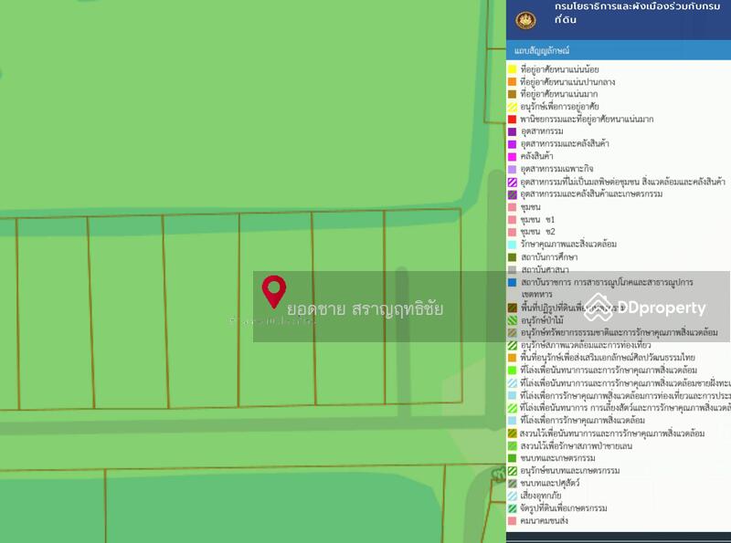Click the ที่โล่งเพื่อการรักษาคุณภาพสิ่งแวดล้อม legend label
The image size is (731, 543).
(x=582, y=420)
